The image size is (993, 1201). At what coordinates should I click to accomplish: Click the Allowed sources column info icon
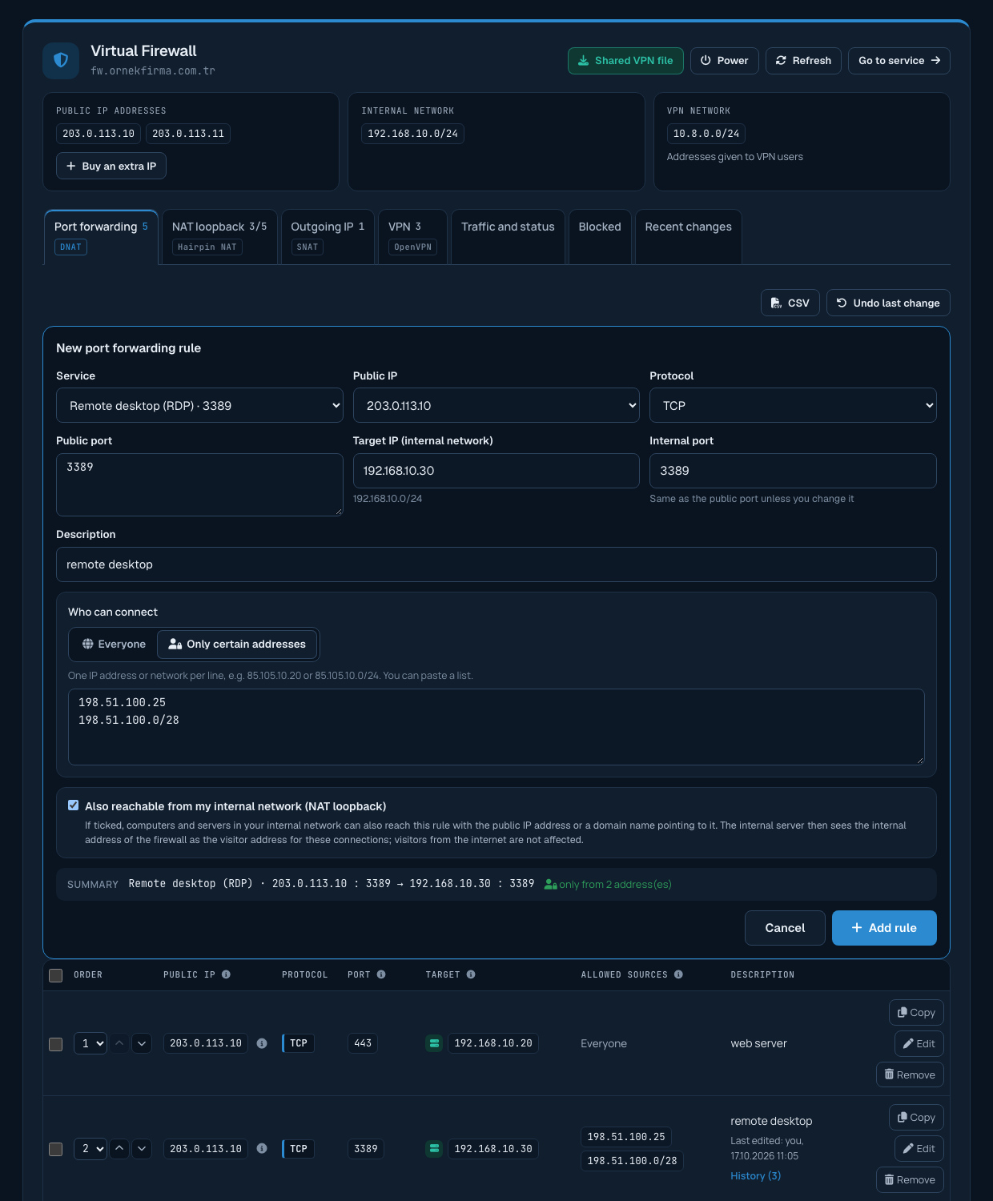[x=678, y=974]
